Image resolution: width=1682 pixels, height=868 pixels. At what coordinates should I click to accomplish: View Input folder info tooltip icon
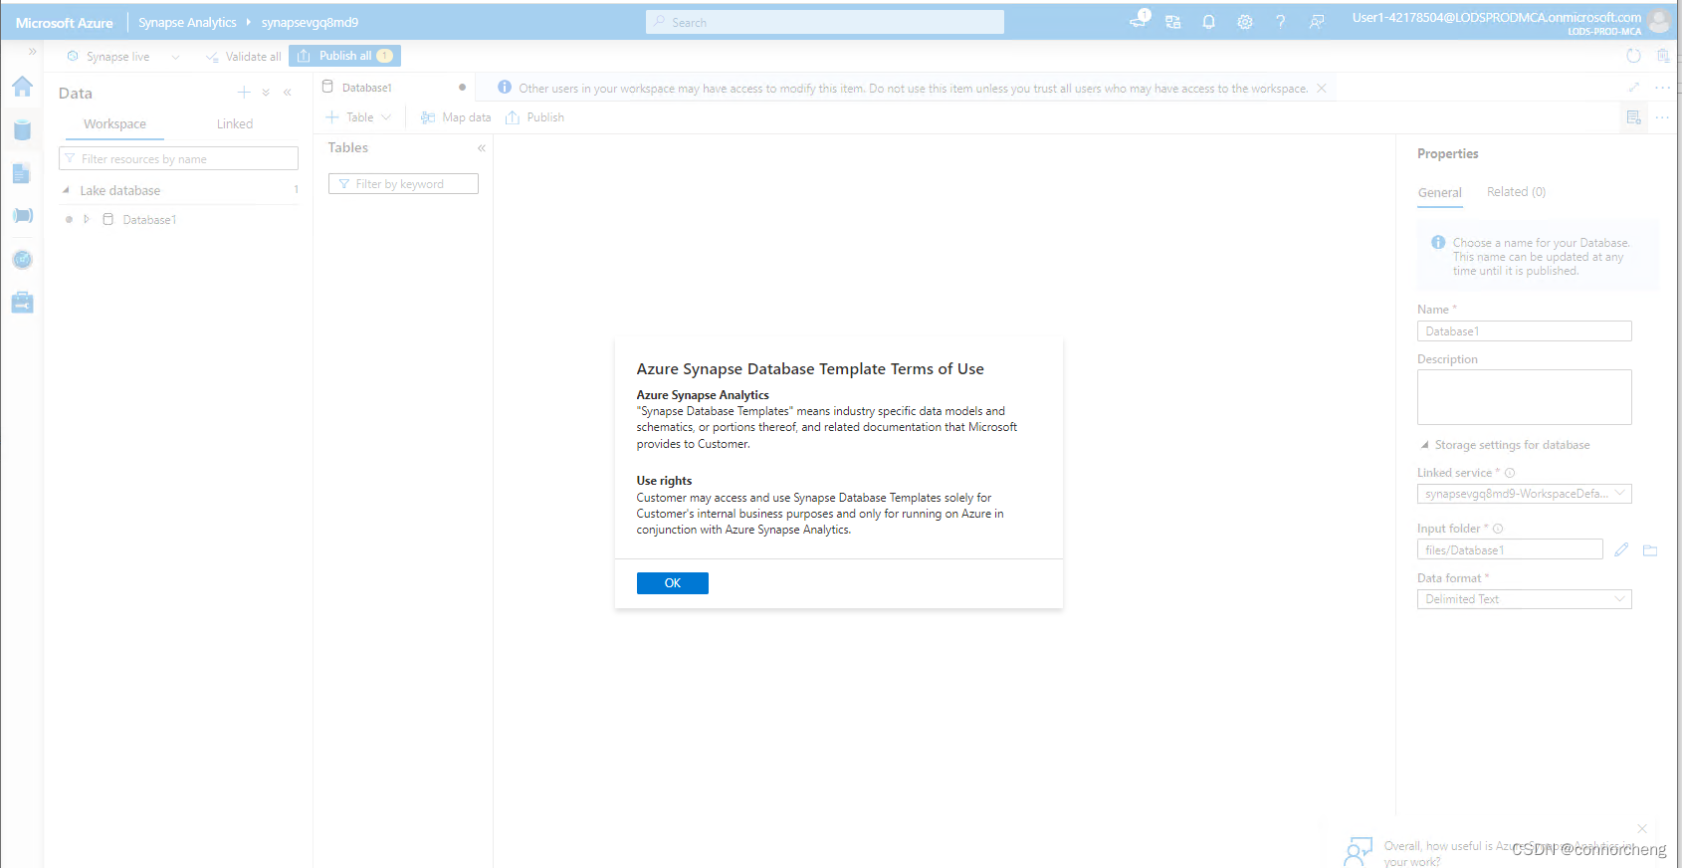(1498, 529)
